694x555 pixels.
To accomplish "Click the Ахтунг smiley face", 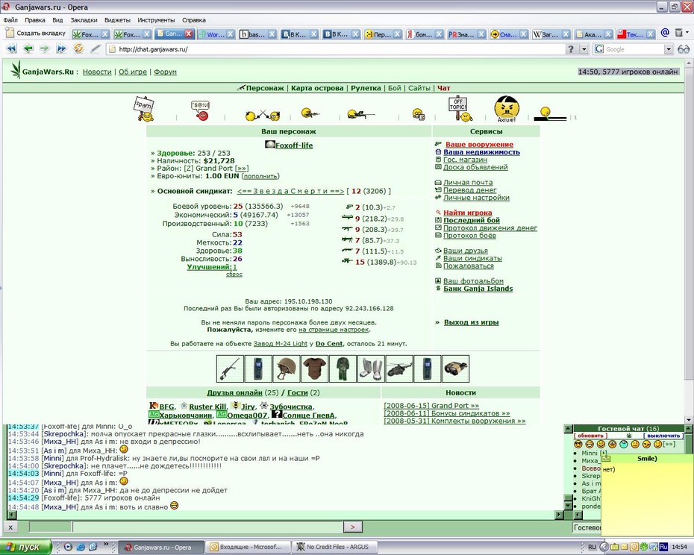I will click(x=507, y=110).
